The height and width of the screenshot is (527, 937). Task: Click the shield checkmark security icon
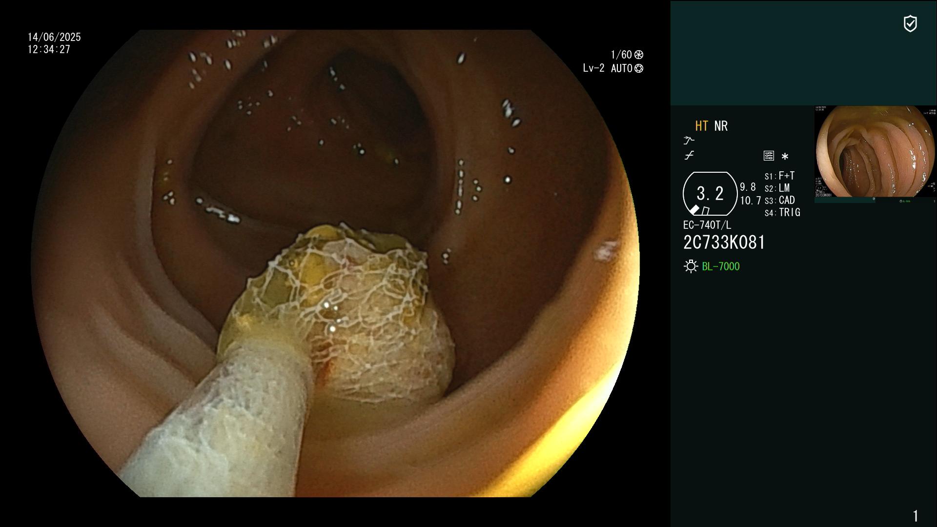[x=910, y=23]
